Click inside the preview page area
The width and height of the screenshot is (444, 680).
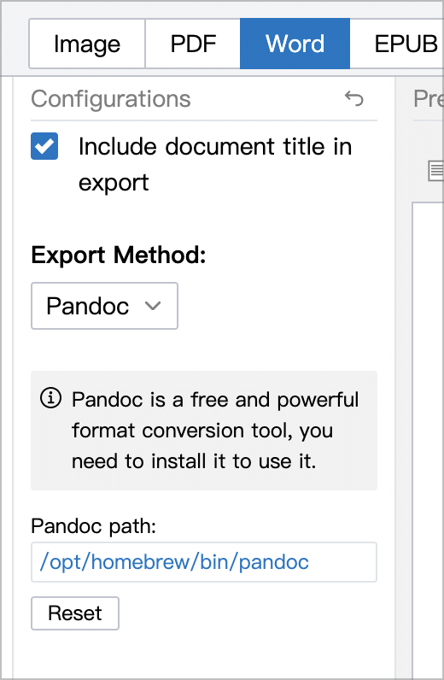point(428,438)
